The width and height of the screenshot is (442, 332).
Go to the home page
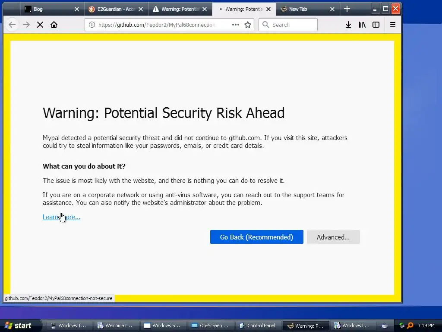(x=54, y=25)
